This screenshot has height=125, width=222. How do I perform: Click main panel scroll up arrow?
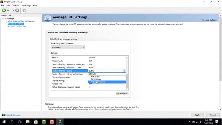tap(221, 15)
